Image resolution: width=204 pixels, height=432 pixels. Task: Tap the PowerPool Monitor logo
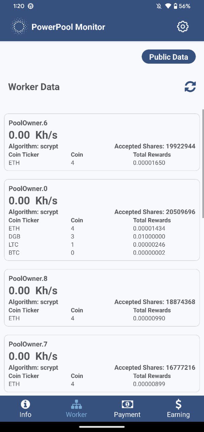point(19,27)
